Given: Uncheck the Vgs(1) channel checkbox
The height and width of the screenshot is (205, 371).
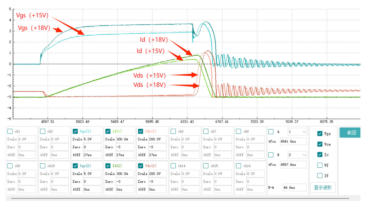Looking at the screenshot, I should (x=75, y=131).
